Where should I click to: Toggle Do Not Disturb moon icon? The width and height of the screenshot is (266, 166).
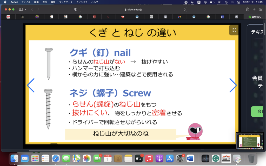pyautogui.click(x=192, y=2)
